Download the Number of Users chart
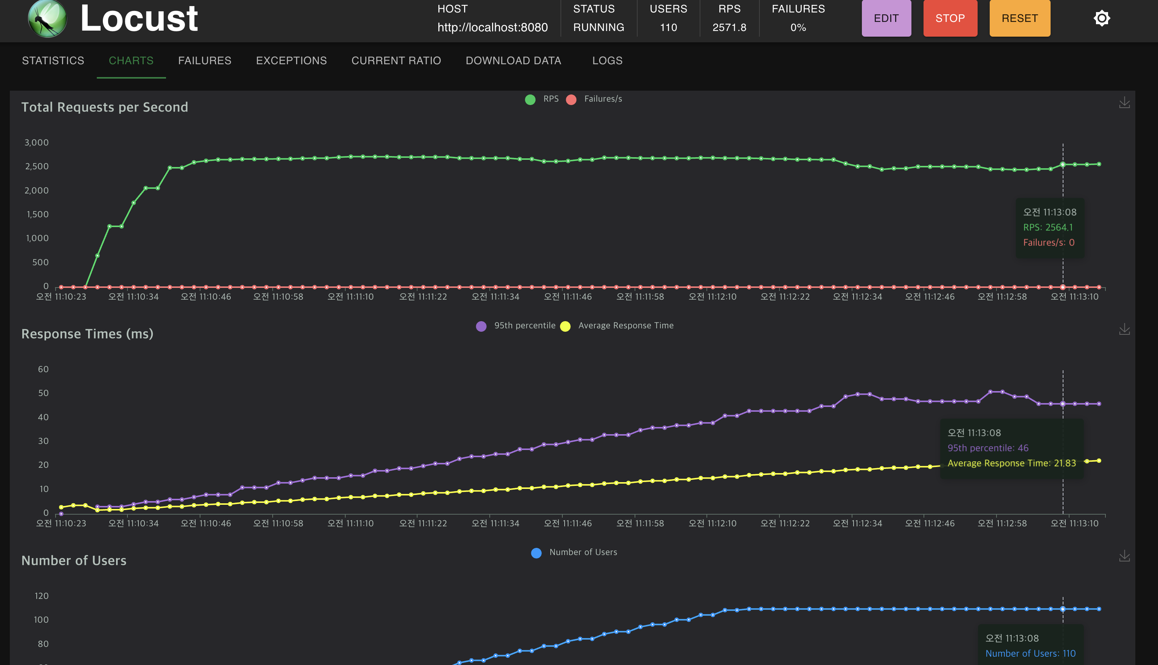This screenshot has width=1158, height=665. point(1124,556)
